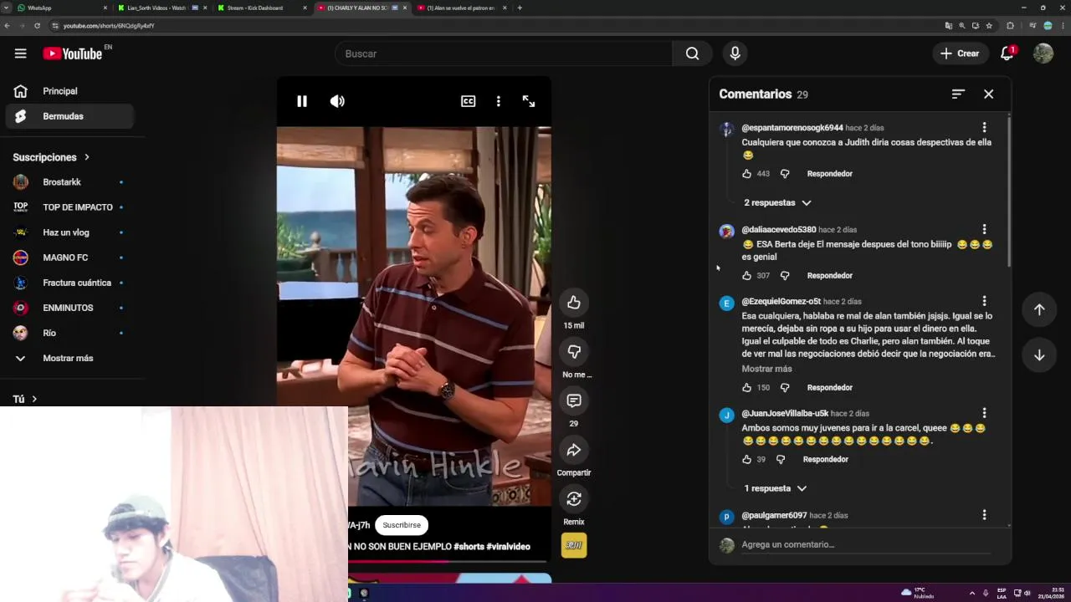Screen dimensions: 1071x602
Task: Open the Fractura cuántica channel
Action: pos(69,283)
